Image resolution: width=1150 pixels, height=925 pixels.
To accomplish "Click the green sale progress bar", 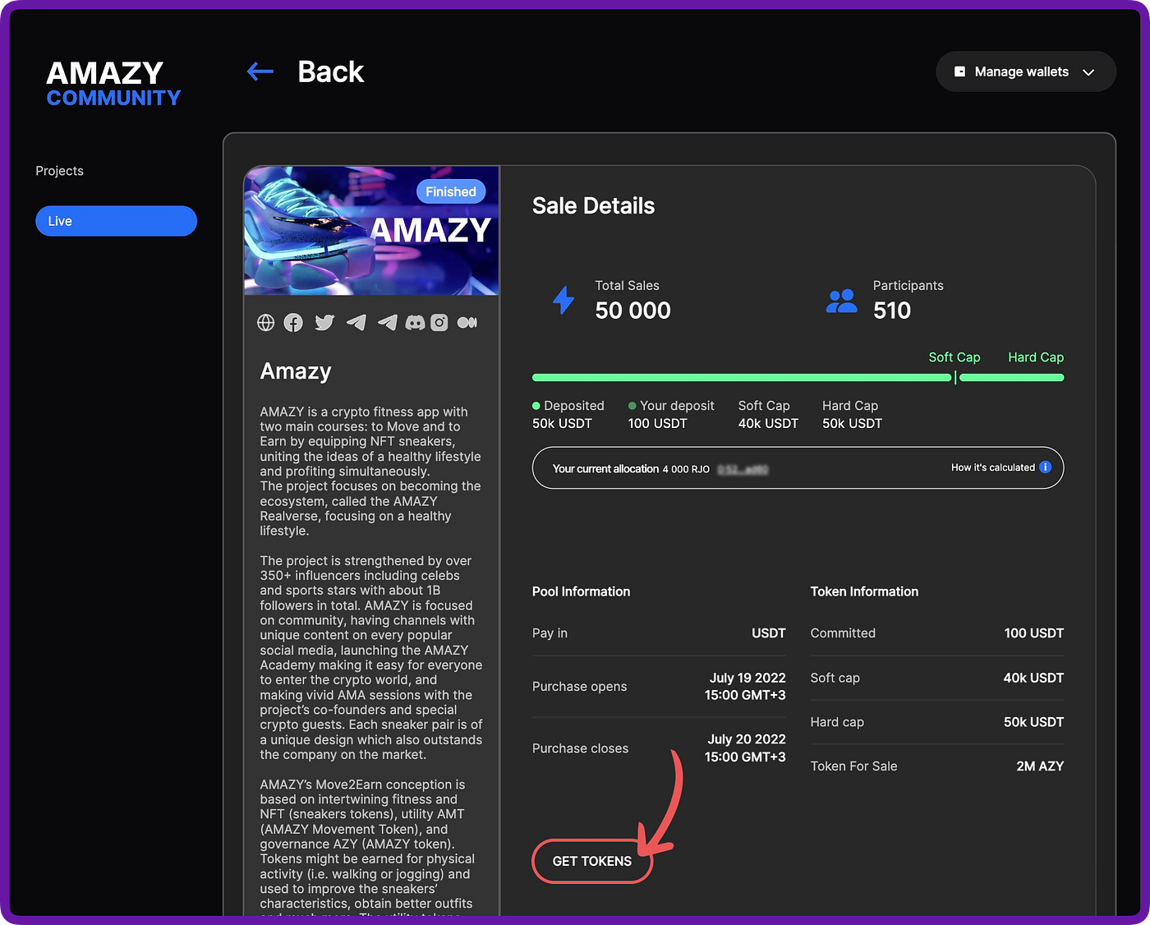I will click(798, 378).
